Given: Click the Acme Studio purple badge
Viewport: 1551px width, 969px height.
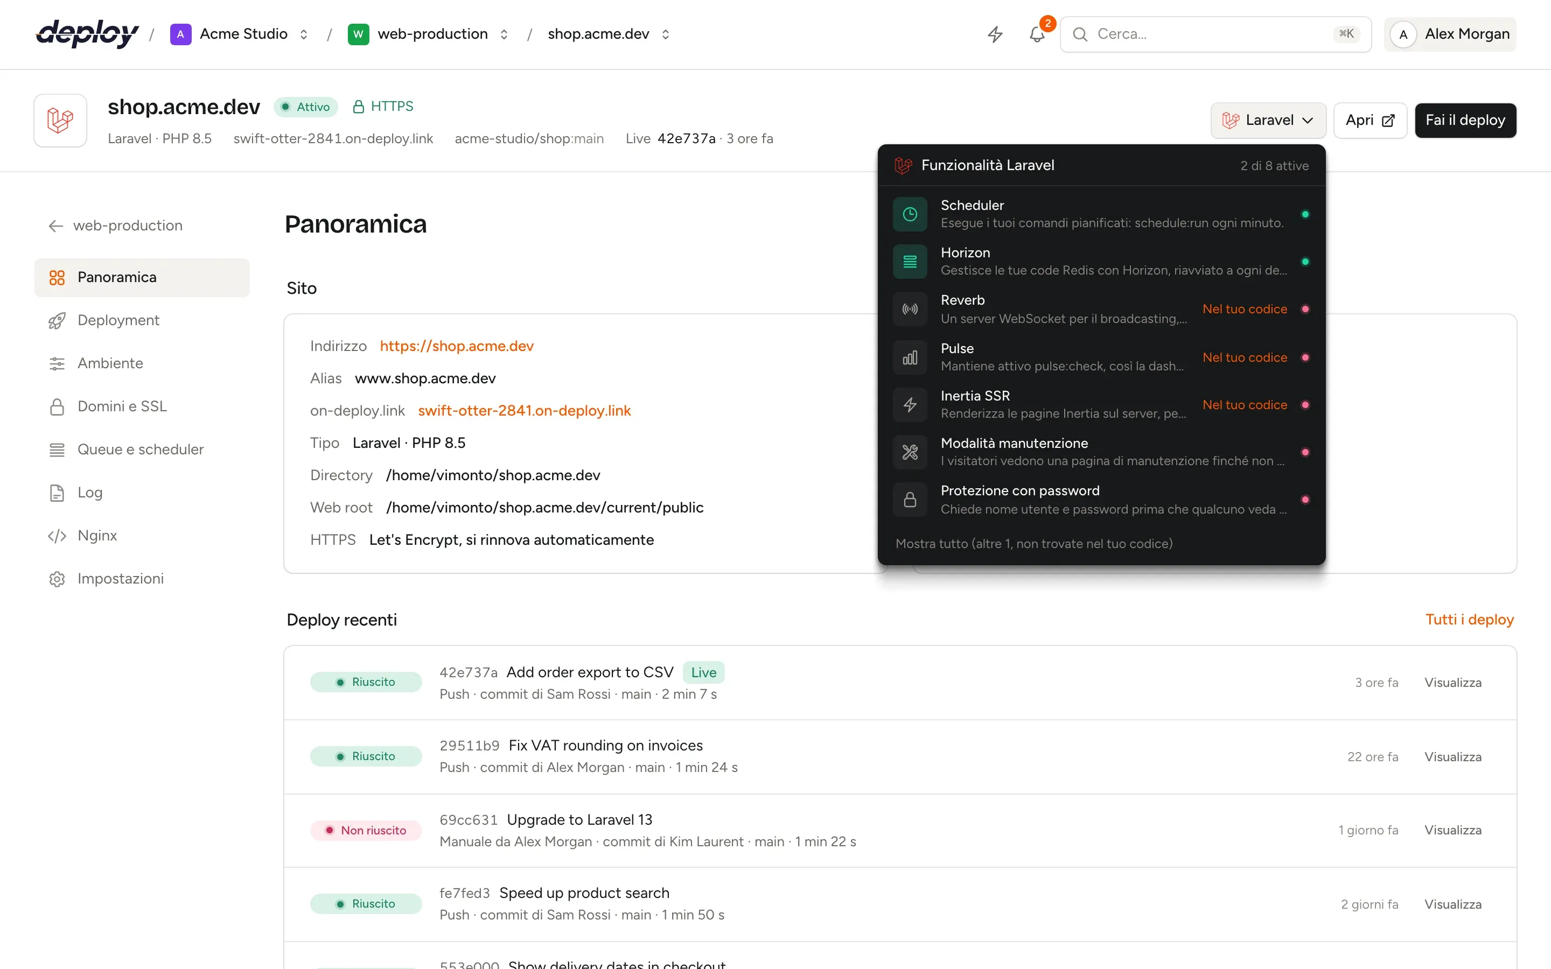Looking at the screenshot, I should pyautogui.click(x=180, y=34).
